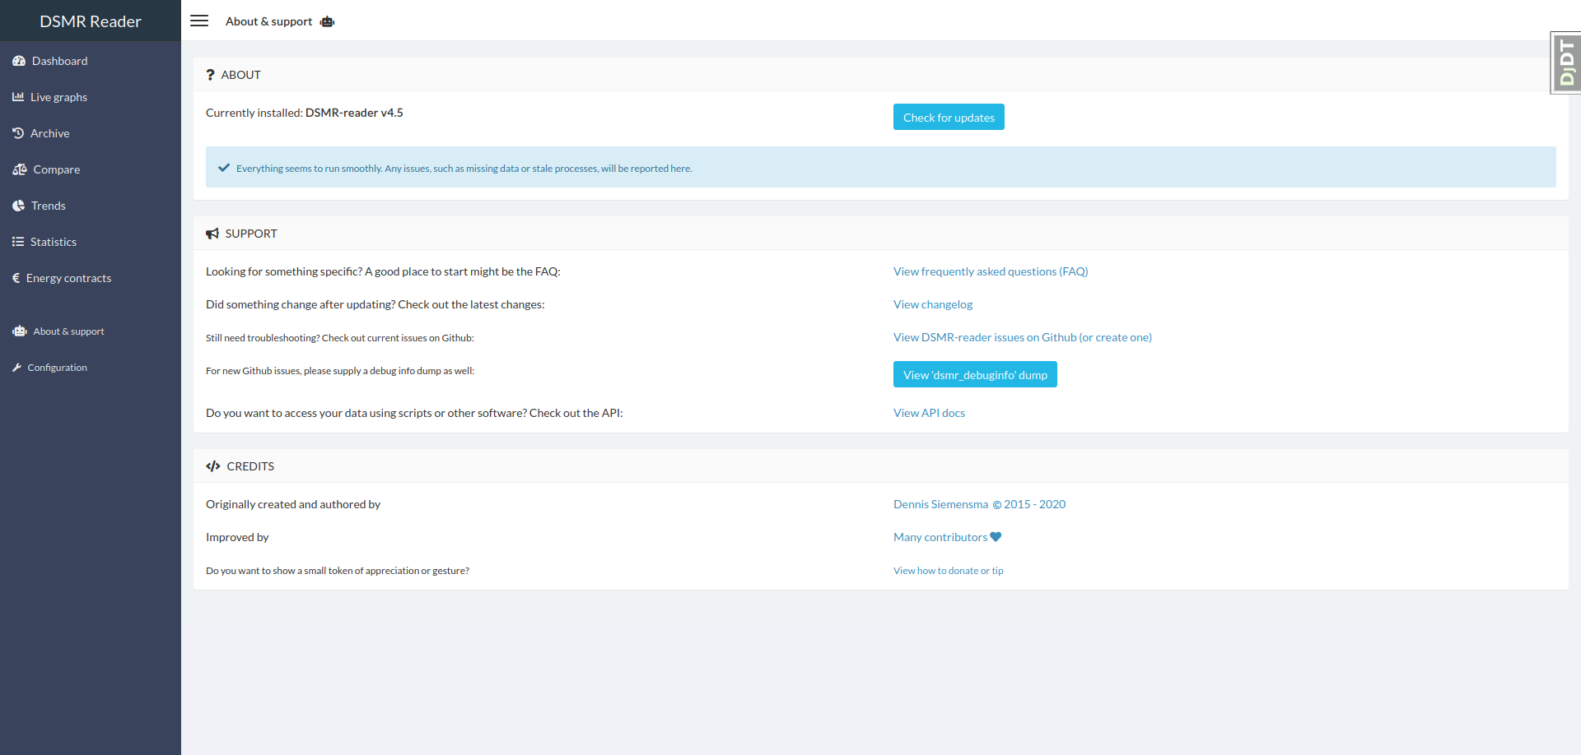Click the question mark icon in ABOUT header
Screen dimensions: 1581x755
(x=210, y=75)
